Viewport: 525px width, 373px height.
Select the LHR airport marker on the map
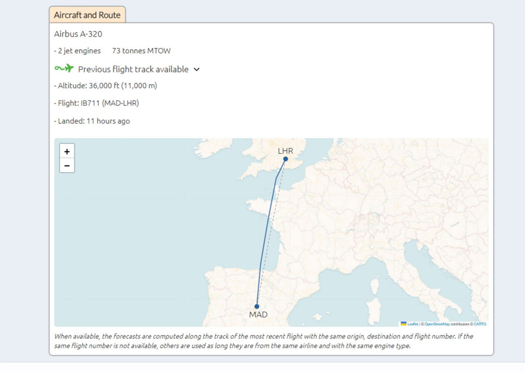click(286, 158)
